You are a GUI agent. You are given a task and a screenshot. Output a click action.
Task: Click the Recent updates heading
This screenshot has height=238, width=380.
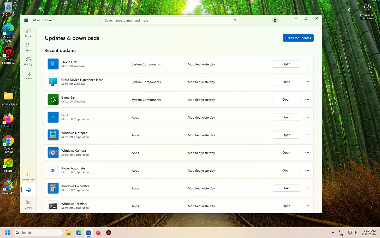coord(61,50)
